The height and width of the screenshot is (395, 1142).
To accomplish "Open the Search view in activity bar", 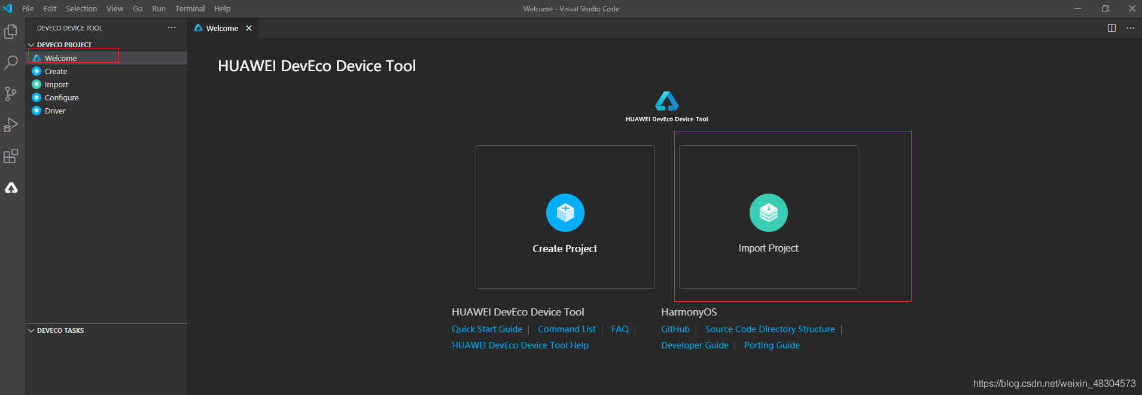I will click(11, 63).
